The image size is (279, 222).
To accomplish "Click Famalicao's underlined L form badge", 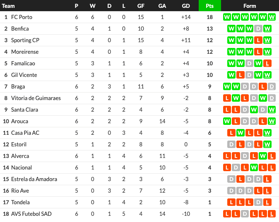I will 267,63.
